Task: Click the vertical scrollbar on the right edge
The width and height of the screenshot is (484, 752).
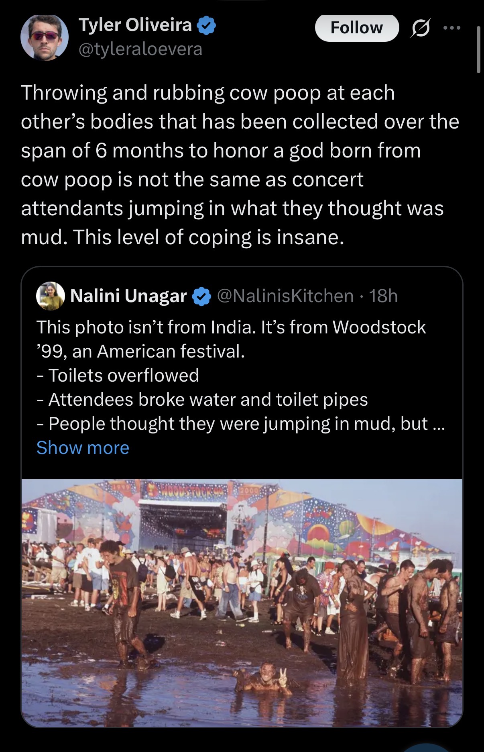Action: coord(478,50)
